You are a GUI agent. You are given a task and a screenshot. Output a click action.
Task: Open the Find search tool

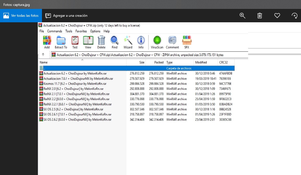click(114, 42)
